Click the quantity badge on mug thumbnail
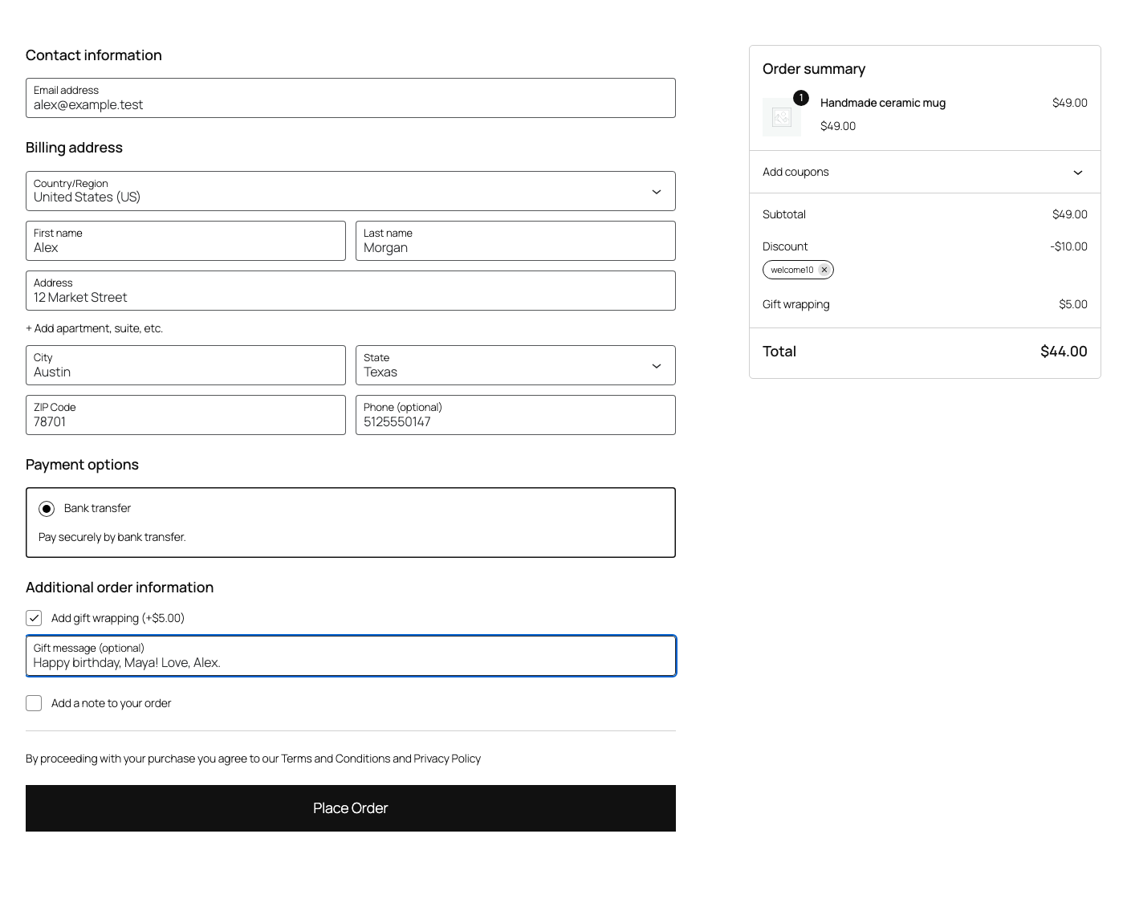Screen dimensions: 1127x899 [800, 98]
